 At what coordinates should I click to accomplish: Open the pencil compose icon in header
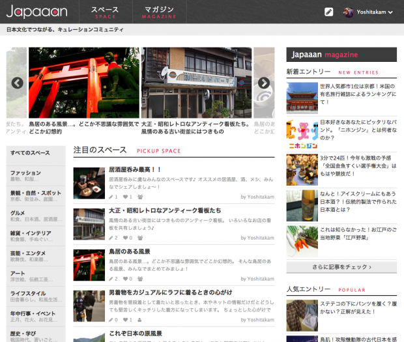(x=329, y=12)
